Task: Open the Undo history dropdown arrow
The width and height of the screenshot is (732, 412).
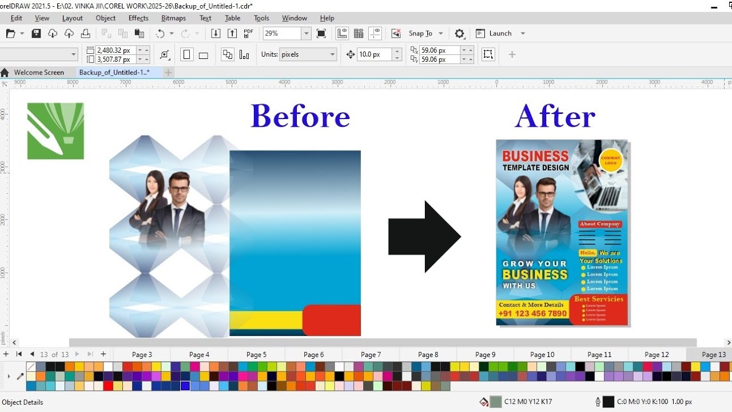Action: pyautogui.click(x=172, y=34)
